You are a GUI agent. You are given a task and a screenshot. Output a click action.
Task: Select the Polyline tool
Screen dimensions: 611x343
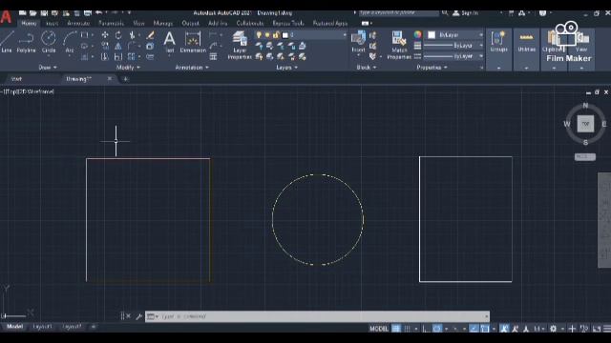click(26, 41)
